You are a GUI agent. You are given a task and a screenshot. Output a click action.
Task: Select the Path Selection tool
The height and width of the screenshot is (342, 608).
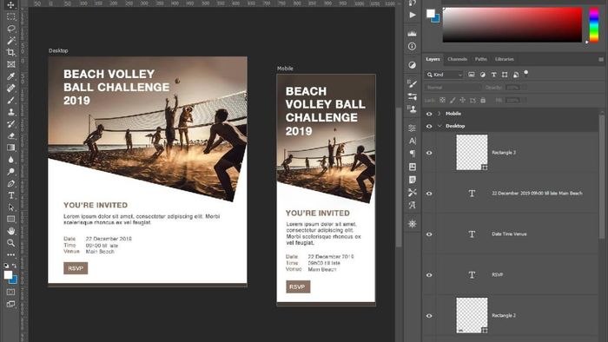(x=10, y=207)
